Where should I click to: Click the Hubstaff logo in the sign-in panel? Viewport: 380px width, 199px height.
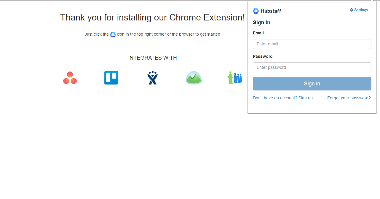click(x=256, y=11)
